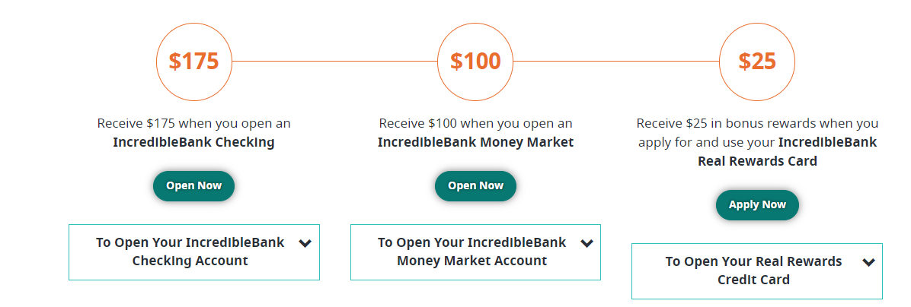Open Now for IncredibleBank Checking

pos(194,186)
